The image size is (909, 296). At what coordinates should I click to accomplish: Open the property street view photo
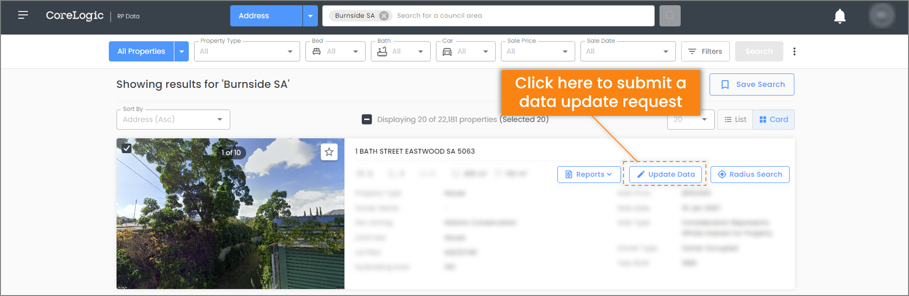click(x=230, y=219)
